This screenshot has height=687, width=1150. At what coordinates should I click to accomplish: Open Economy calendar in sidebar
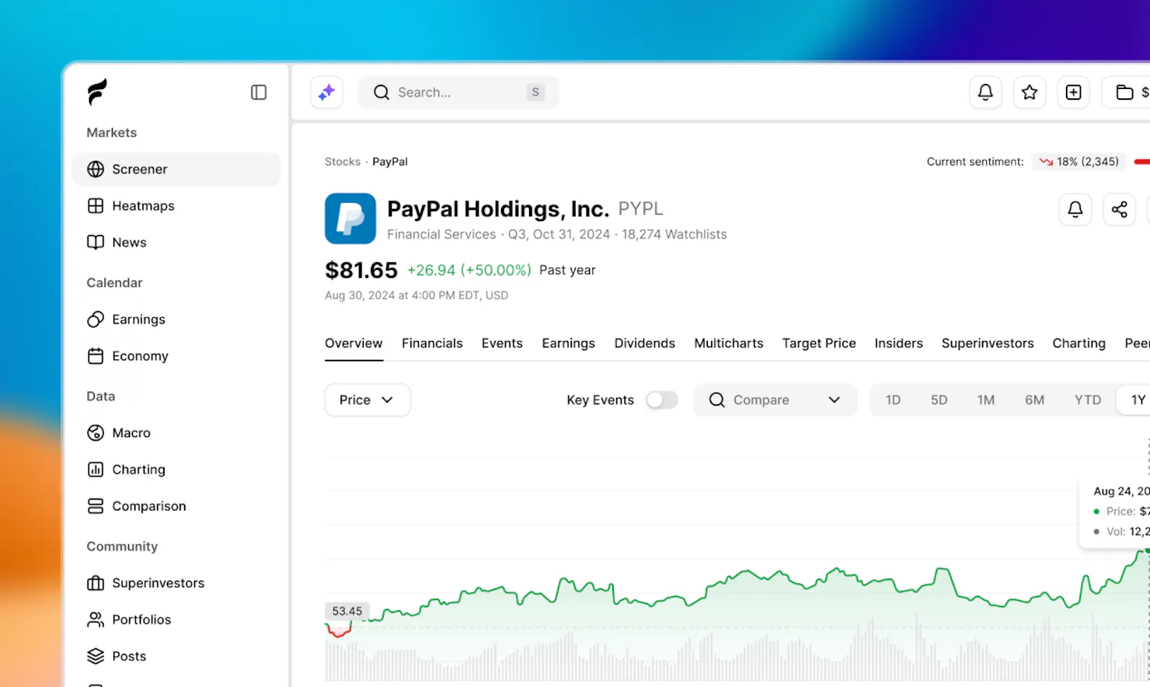[176, 356]
